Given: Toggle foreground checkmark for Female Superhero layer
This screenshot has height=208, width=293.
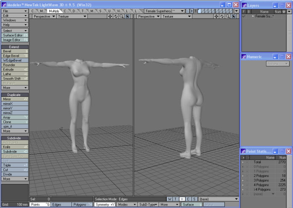Looking at the screenshot, I should click(244, 16).
